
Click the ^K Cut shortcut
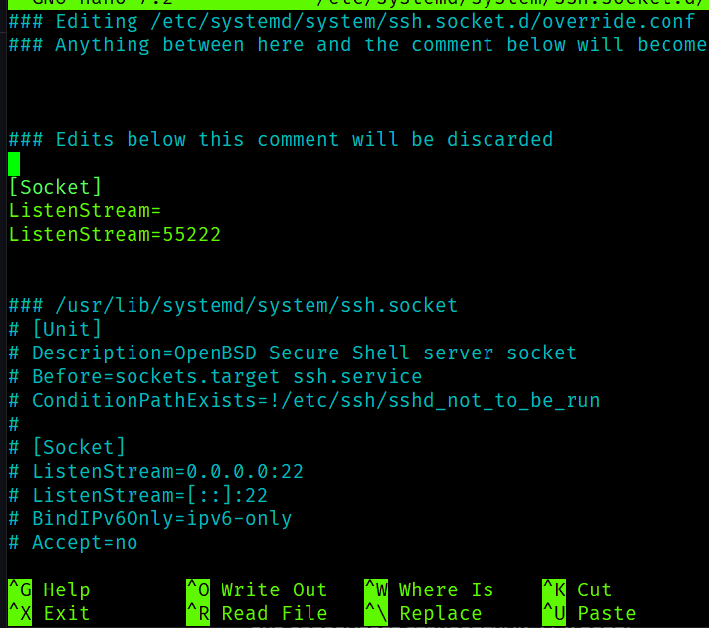tap(577, 590)
